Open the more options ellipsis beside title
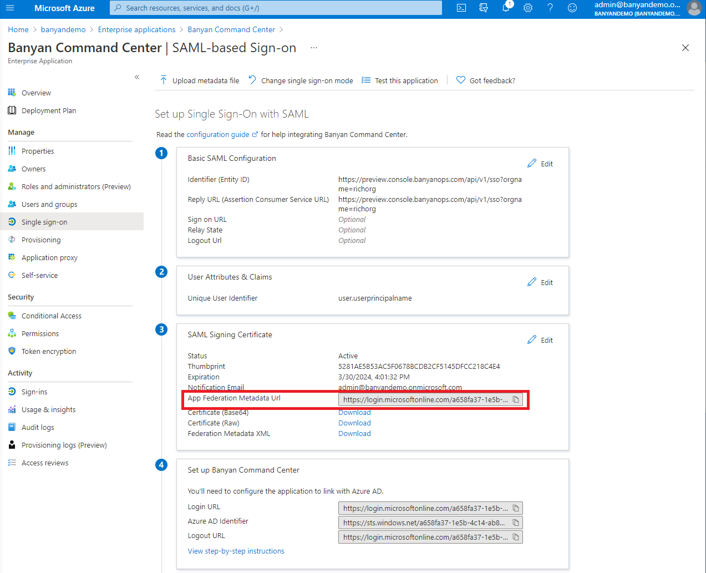Image resolution: width=706 pixels, height=573 pixels. (314, 48)
